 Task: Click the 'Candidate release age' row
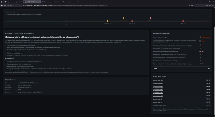(181, 58)
